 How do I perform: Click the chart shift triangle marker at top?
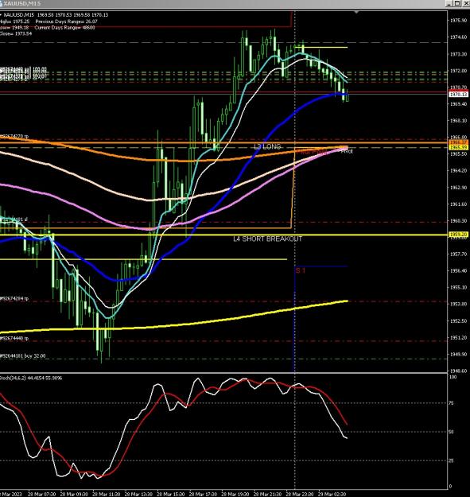point(356,12)
